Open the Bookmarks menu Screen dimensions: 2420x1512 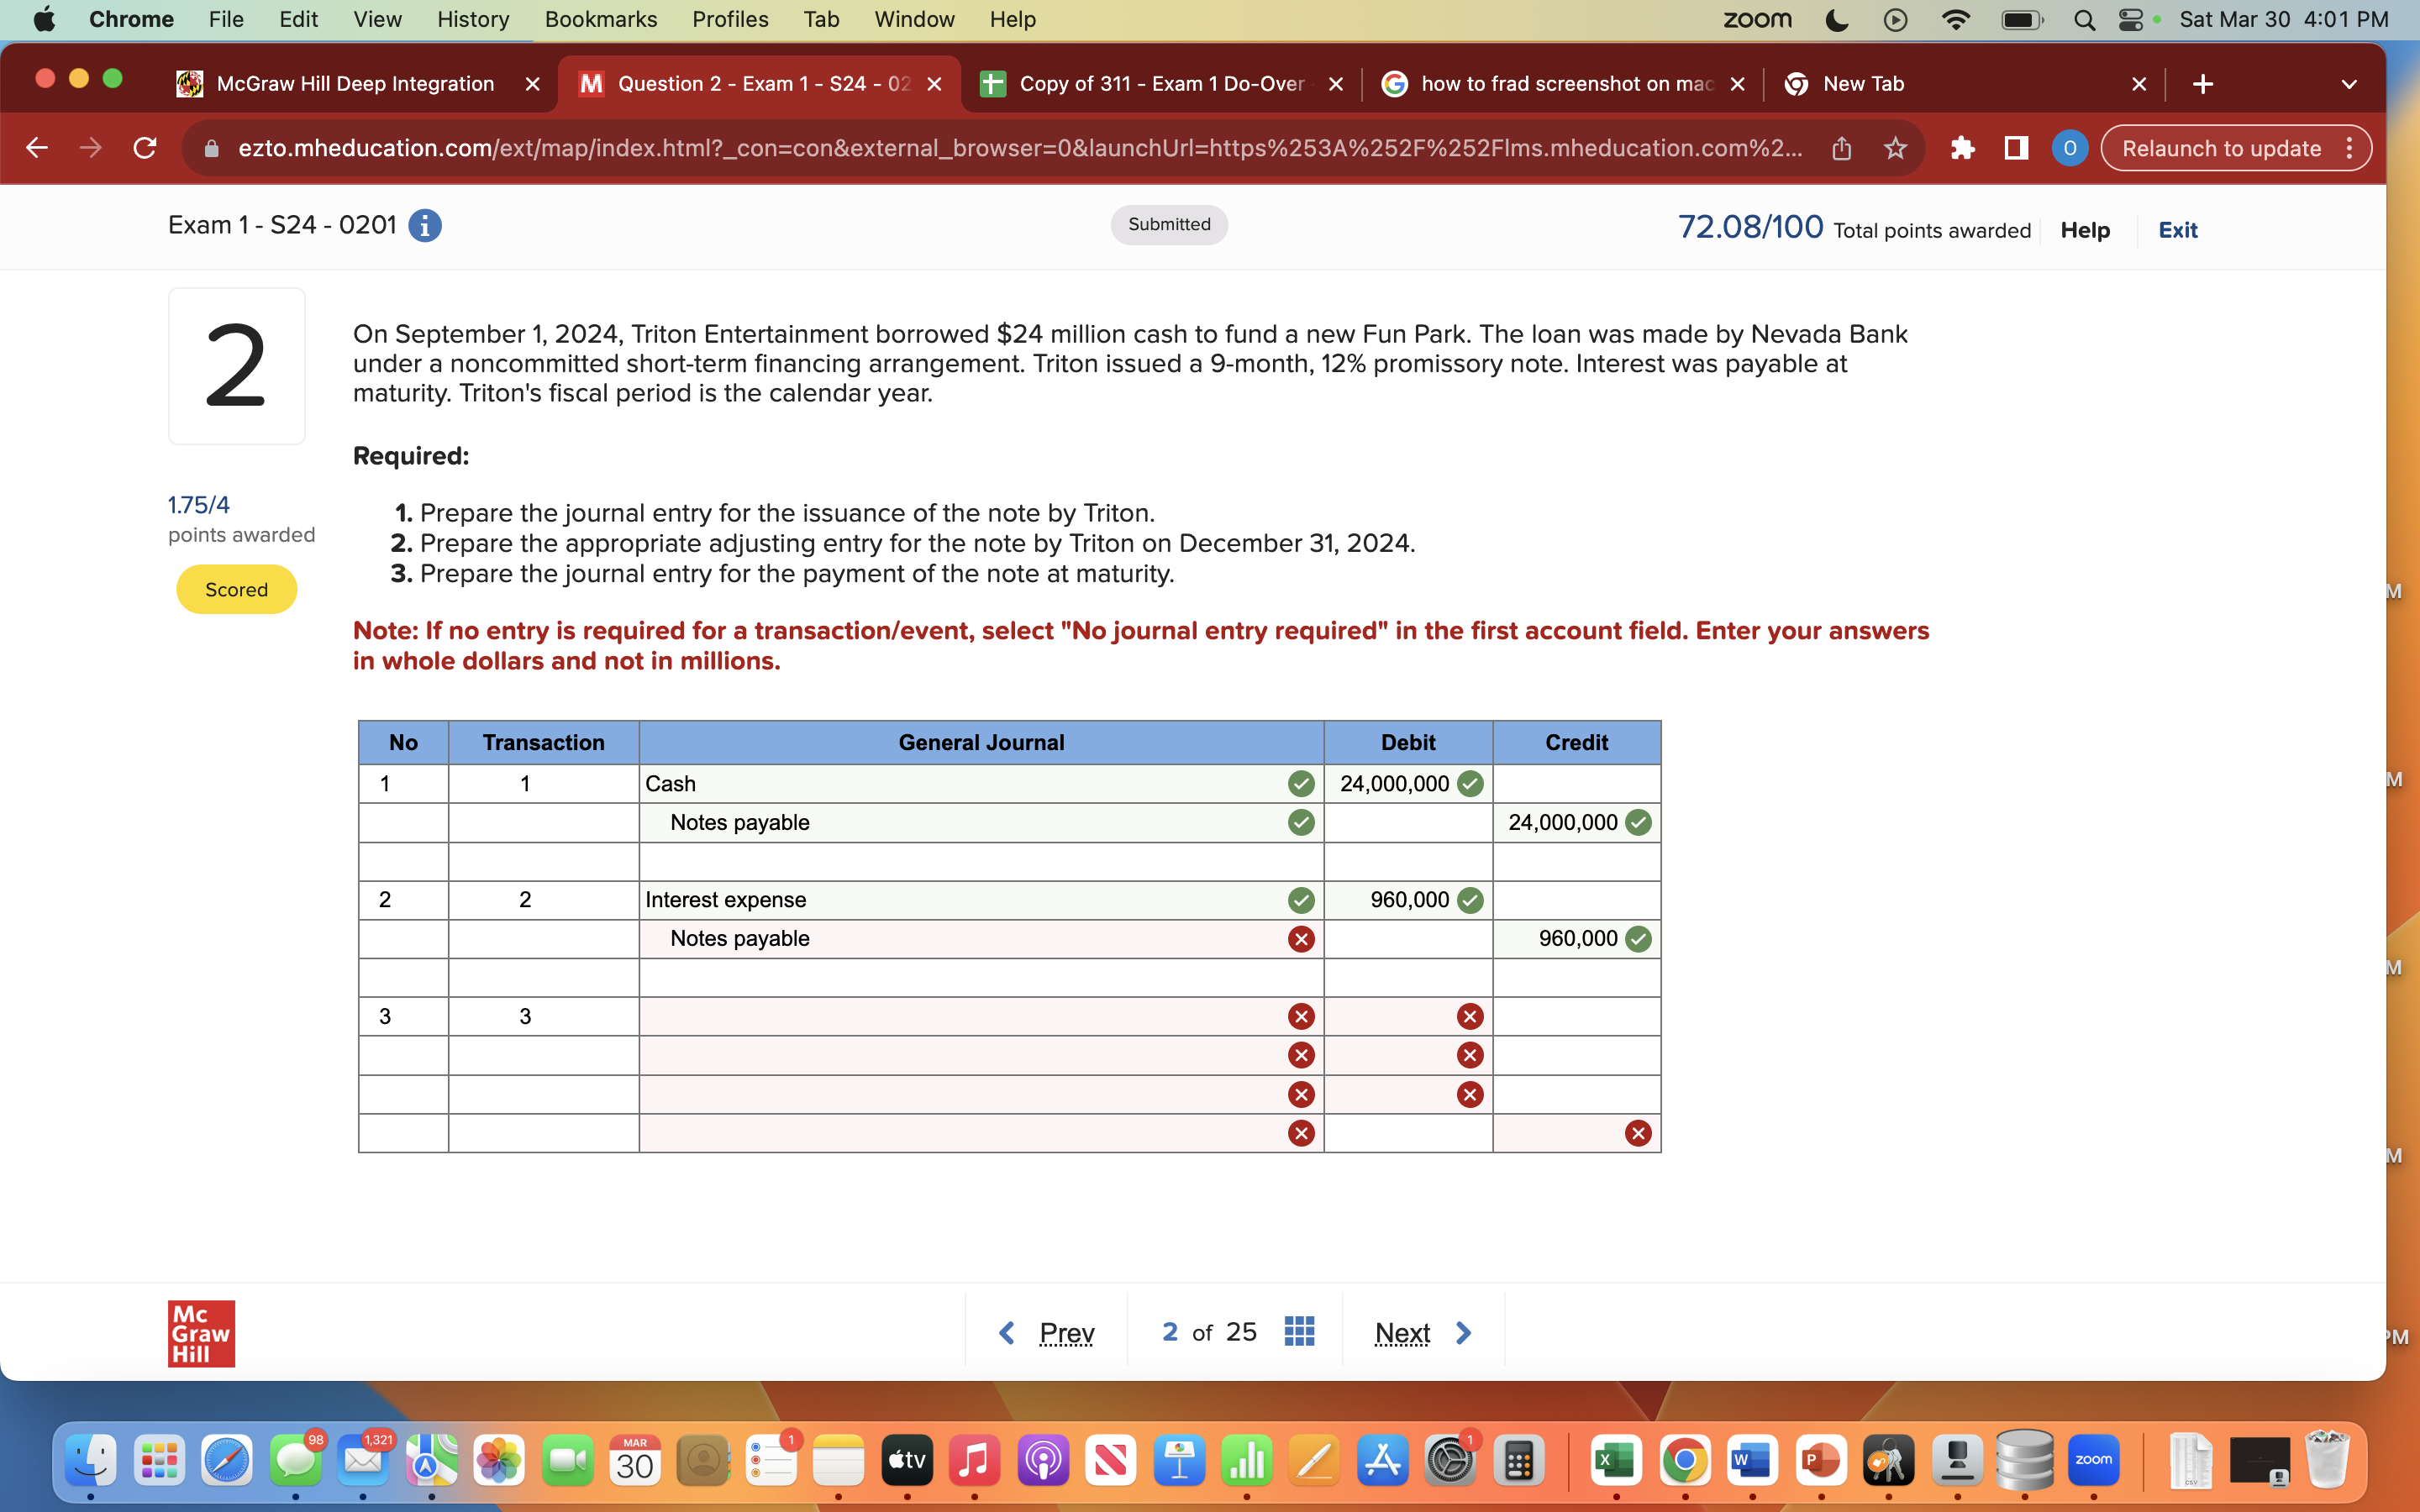tap(601, 19)
